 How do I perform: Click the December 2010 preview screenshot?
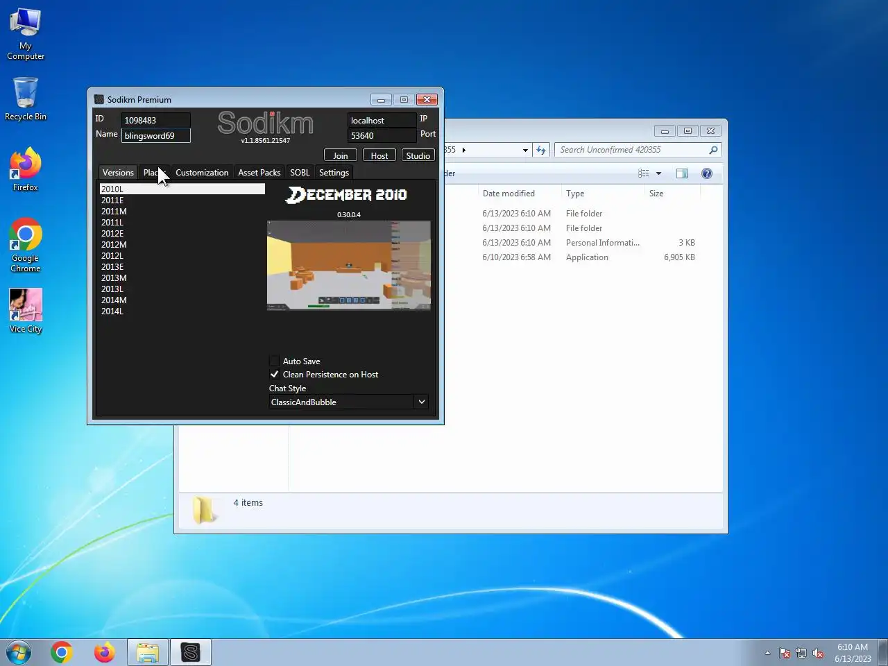pyautogui.click(x=349, y=265)
